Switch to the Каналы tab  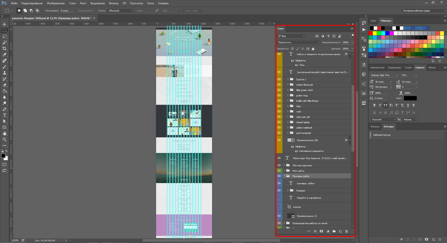tap(375, 127)
